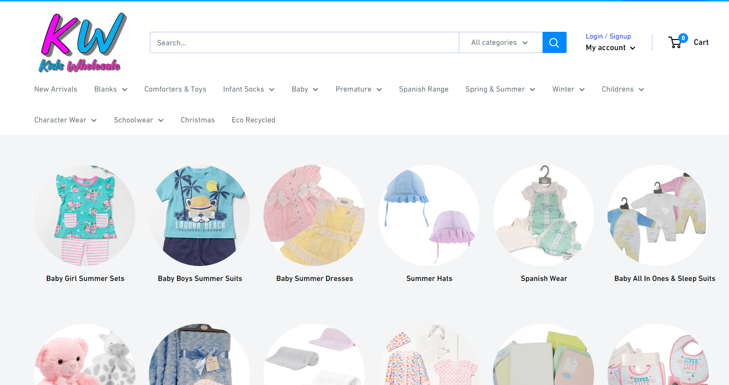Image resolution: width=729 pixels, height=385 pixels.
Task: Click the Kids Wholesale logo
Action: pyautogui.click(x=82, y=43)
